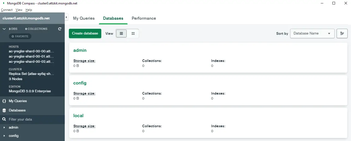The image size is (351, 141).
Task: Click Collections label in the local card
Action: point(152,126)
